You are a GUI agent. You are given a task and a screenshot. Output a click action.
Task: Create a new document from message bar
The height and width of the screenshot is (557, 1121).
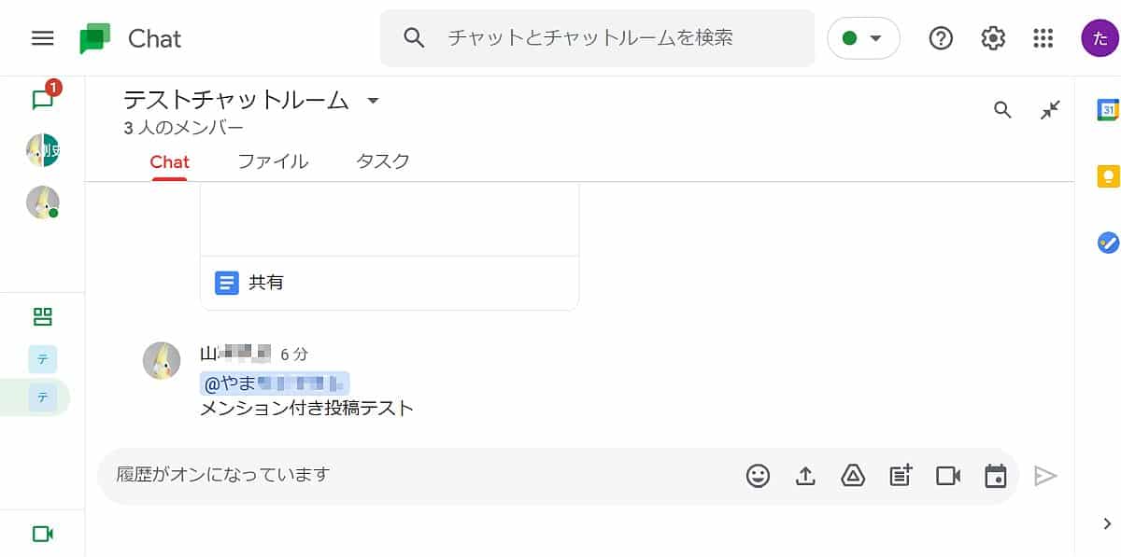pyautogui.click(x=901, y=476)
